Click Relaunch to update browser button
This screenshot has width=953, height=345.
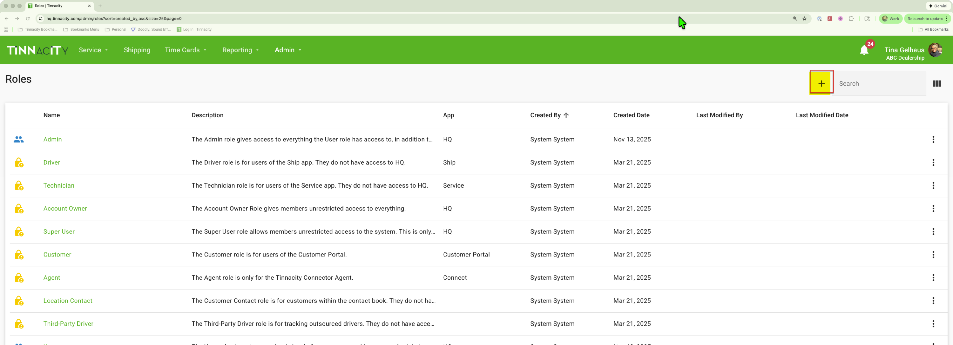click(925, 18)
